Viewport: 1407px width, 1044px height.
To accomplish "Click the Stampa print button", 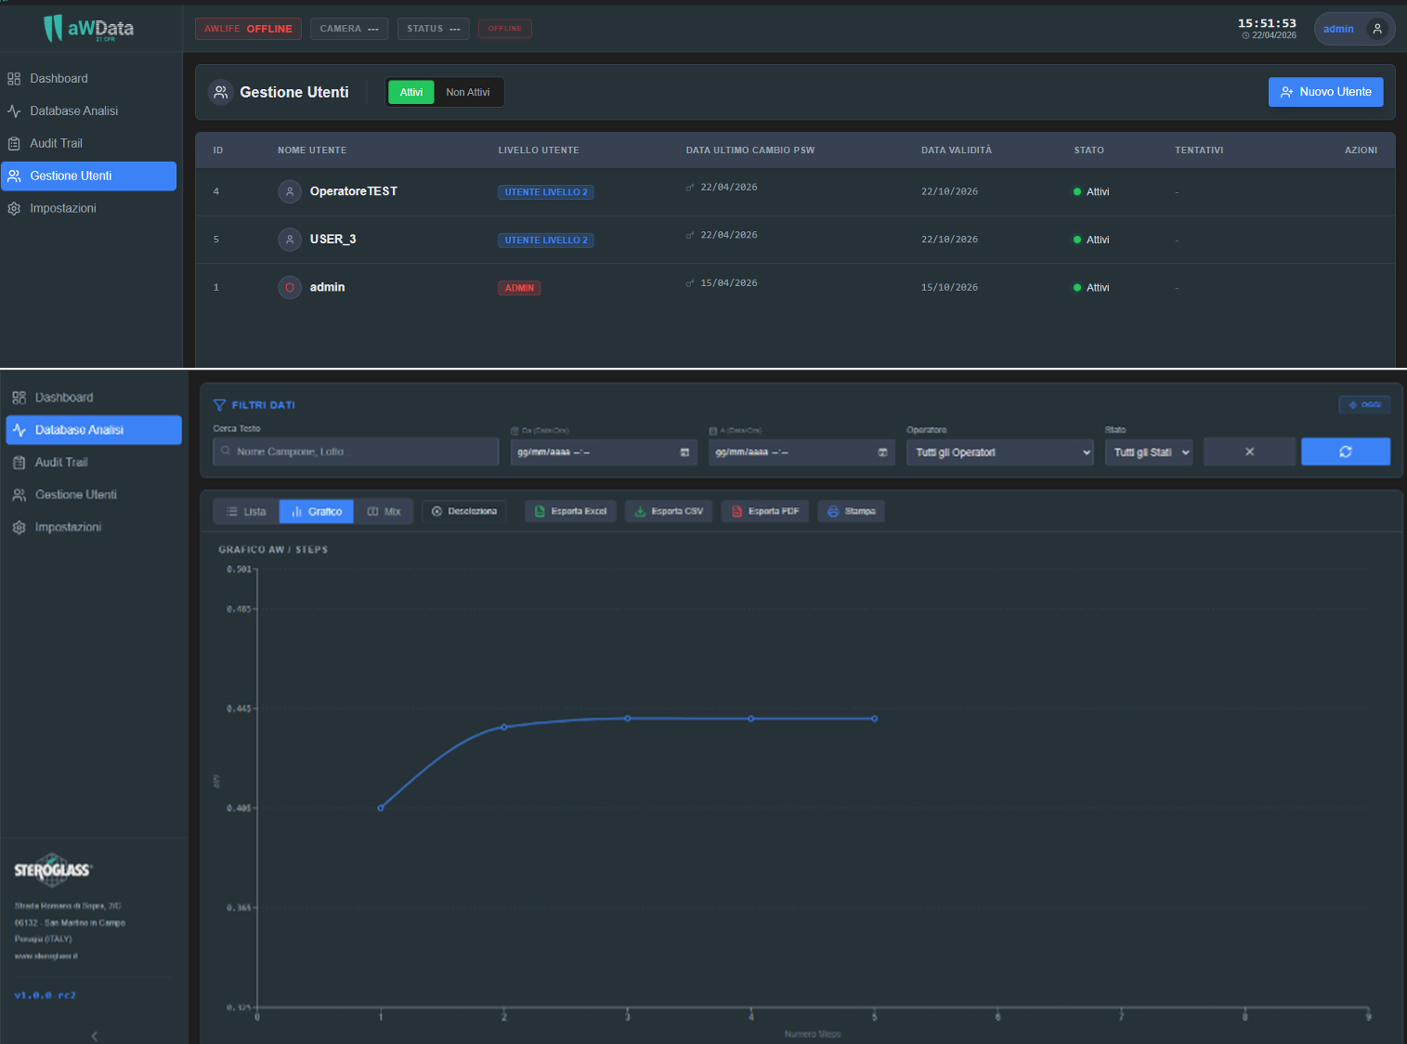I will pyautogui.click(x=852, y=512).
